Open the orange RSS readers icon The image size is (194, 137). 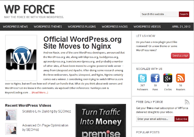point(180,78)
